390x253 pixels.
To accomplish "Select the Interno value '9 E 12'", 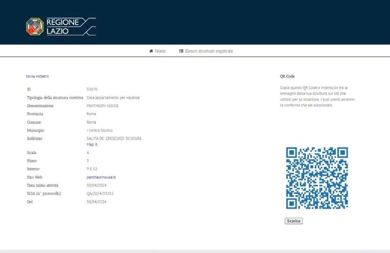I will click(x=92, y=169).
